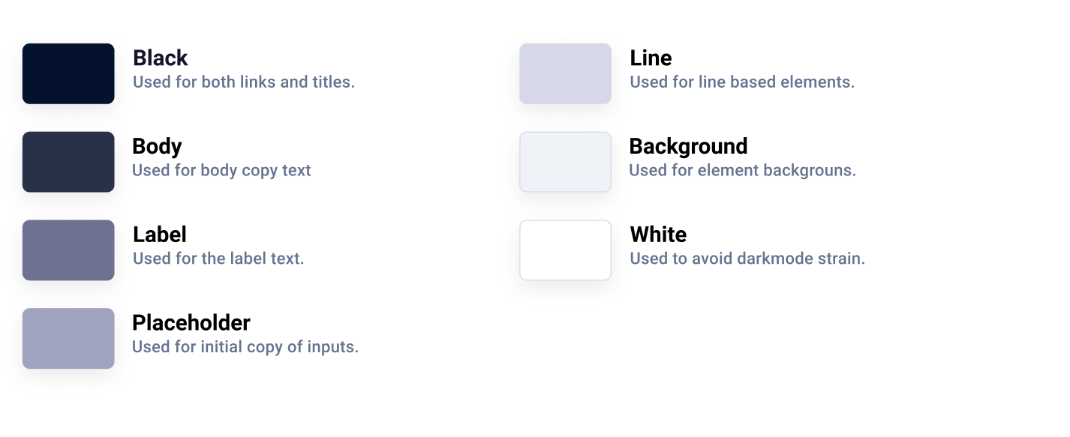The width and height of the screenshot is (1070, 437).
Task: Click "Used for the label text" description
Action: pyautogui.click(x=218, y=259)
